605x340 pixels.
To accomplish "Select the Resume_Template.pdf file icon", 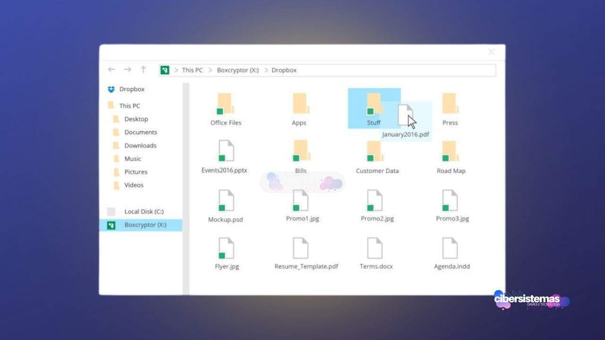I will coord(300,248).
